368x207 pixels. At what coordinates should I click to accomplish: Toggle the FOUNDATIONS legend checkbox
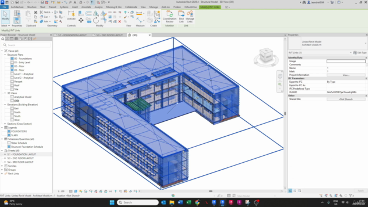click(x=9, y=132)
